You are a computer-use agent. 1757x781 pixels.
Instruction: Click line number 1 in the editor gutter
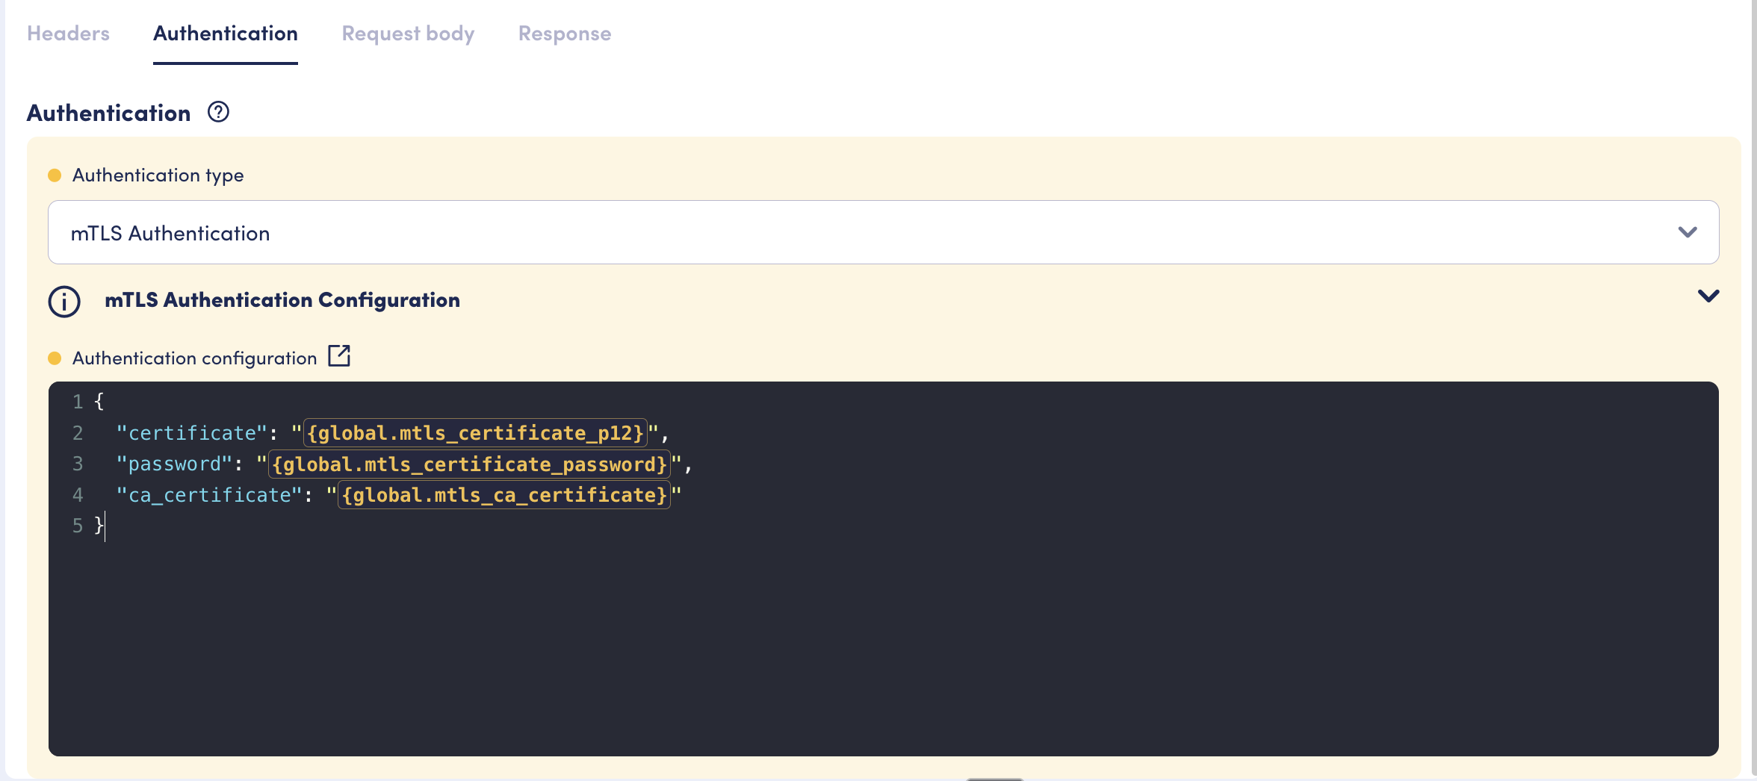click(78, 402)
